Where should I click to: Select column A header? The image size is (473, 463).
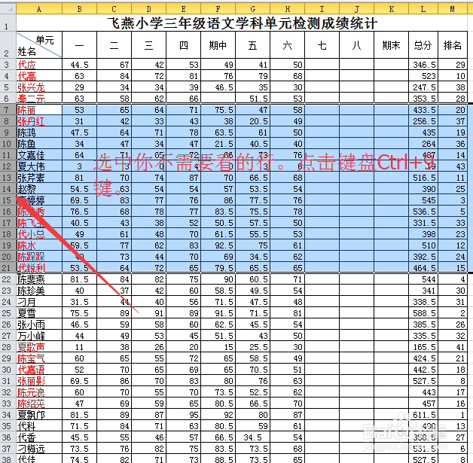point(39,9)
